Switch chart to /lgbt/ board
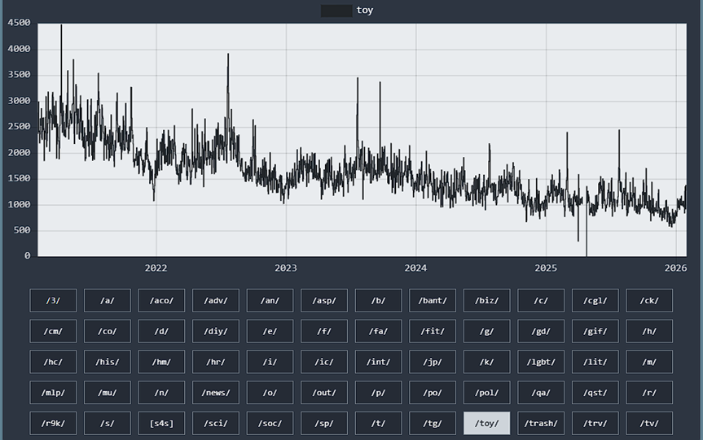 click(541, 362)
